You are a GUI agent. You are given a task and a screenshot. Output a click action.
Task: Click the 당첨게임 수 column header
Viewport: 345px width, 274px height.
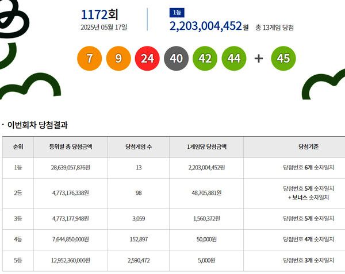coord(139,147)
